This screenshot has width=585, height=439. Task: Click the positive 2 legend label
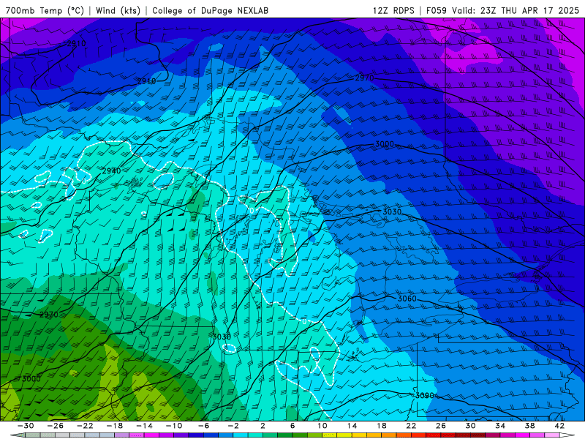(x=263, y=426)
